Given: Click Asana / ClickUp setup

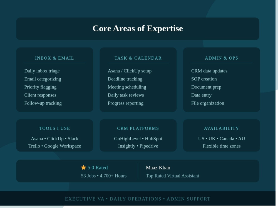Looking at the screenshot, I should 130,71.
